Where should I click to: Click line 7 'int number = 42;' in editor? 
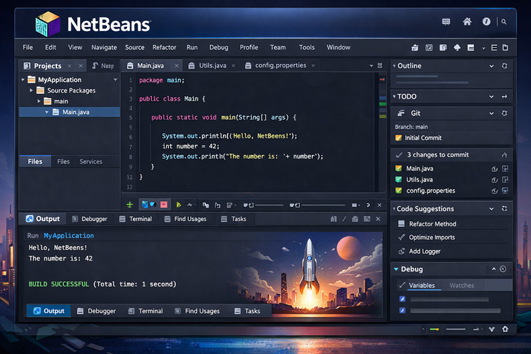[x=191, y=146]
